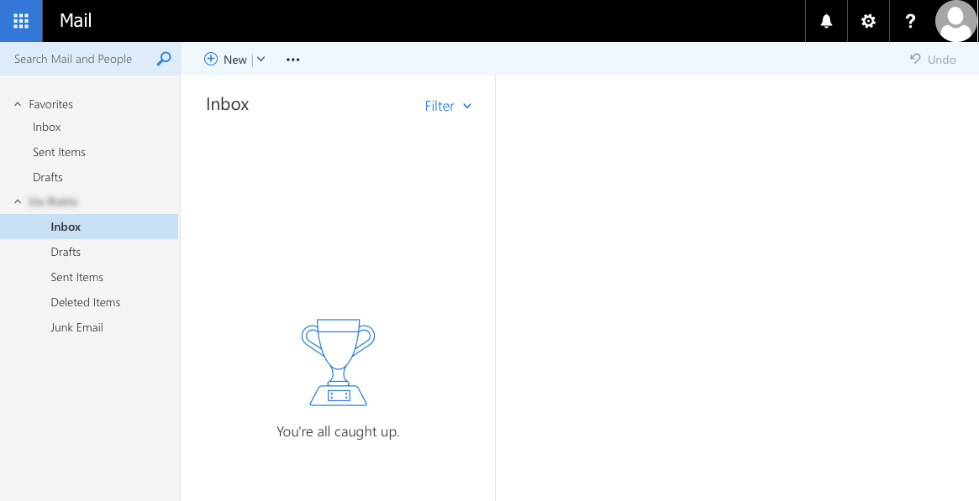This screenshot has width=979, height=501.
Task: Open the Deleted Items folder
Action: pyautogui.click(x=87, y=302)
